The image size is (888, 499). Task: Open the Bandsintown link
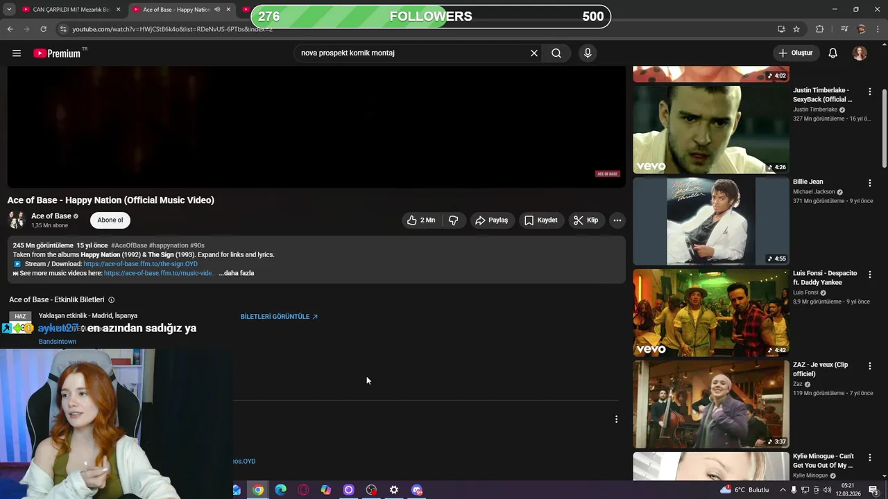[58, 342]
